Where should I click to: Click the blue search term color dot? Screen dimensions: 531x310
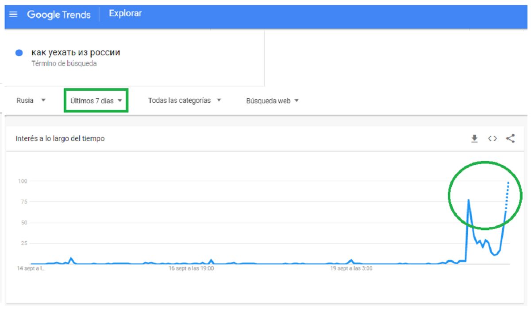(x=19, y=53)
